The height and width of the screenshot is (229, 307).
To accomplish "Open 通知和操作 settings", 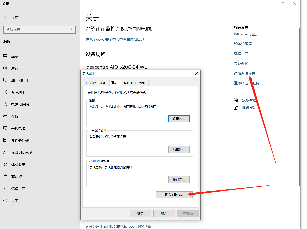I will point(19,80).
